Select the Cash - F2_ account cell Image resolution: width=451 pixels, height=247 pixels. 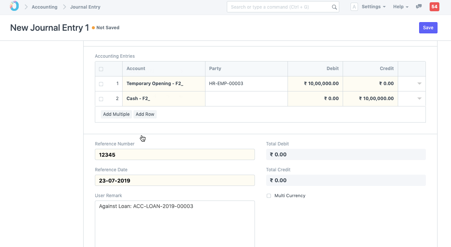[x=164, y=99]
